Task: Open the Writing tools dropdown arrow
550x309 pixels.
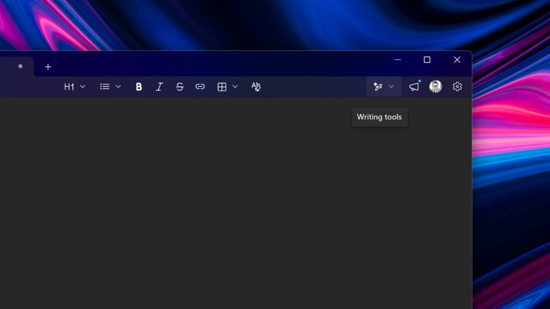Action: [x=391, y=86]
